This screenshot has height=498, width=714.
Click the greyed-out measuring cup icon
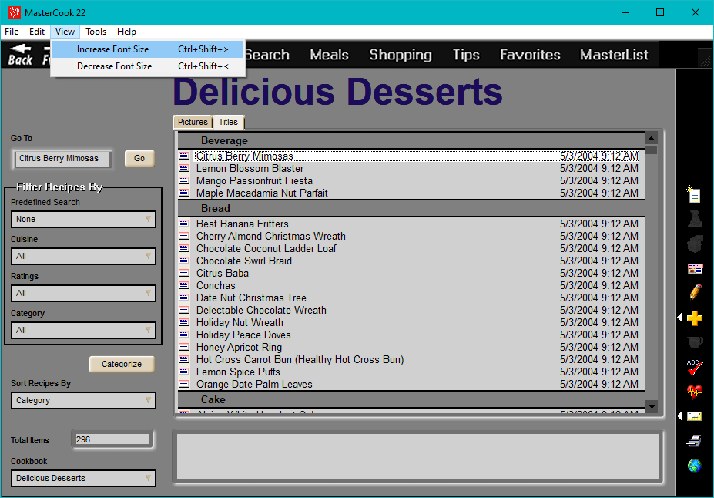[695, 342]
